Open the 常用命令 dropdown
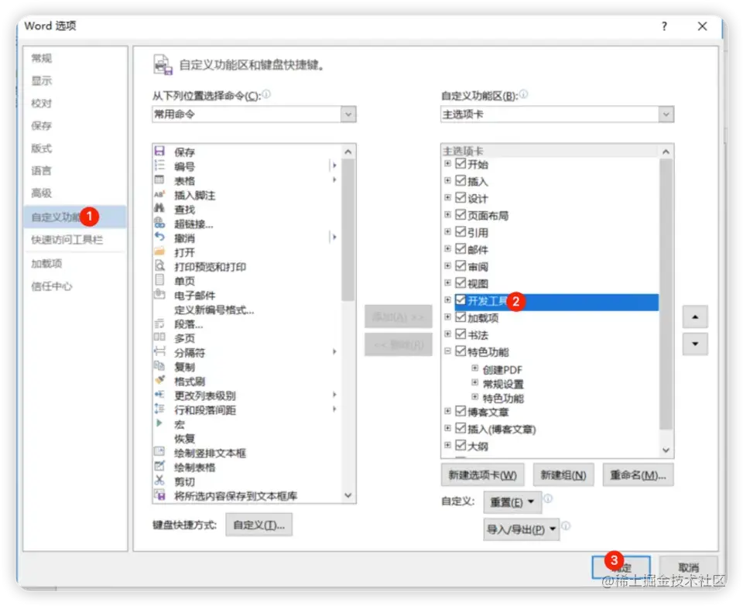 (x=348, y=115)
